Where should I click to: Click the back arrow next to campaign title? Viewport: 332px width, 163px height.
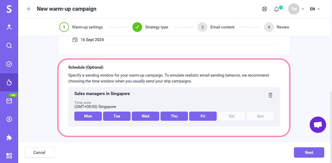(x=29, y=9)
